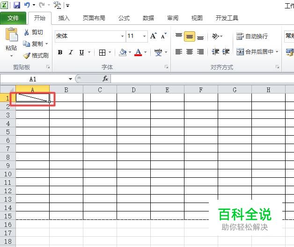Click the 剪切 (Cut) button
Image resolution: width=294 pixels, height=247 pixels.
pyautogui.click(x=34, y=32)
